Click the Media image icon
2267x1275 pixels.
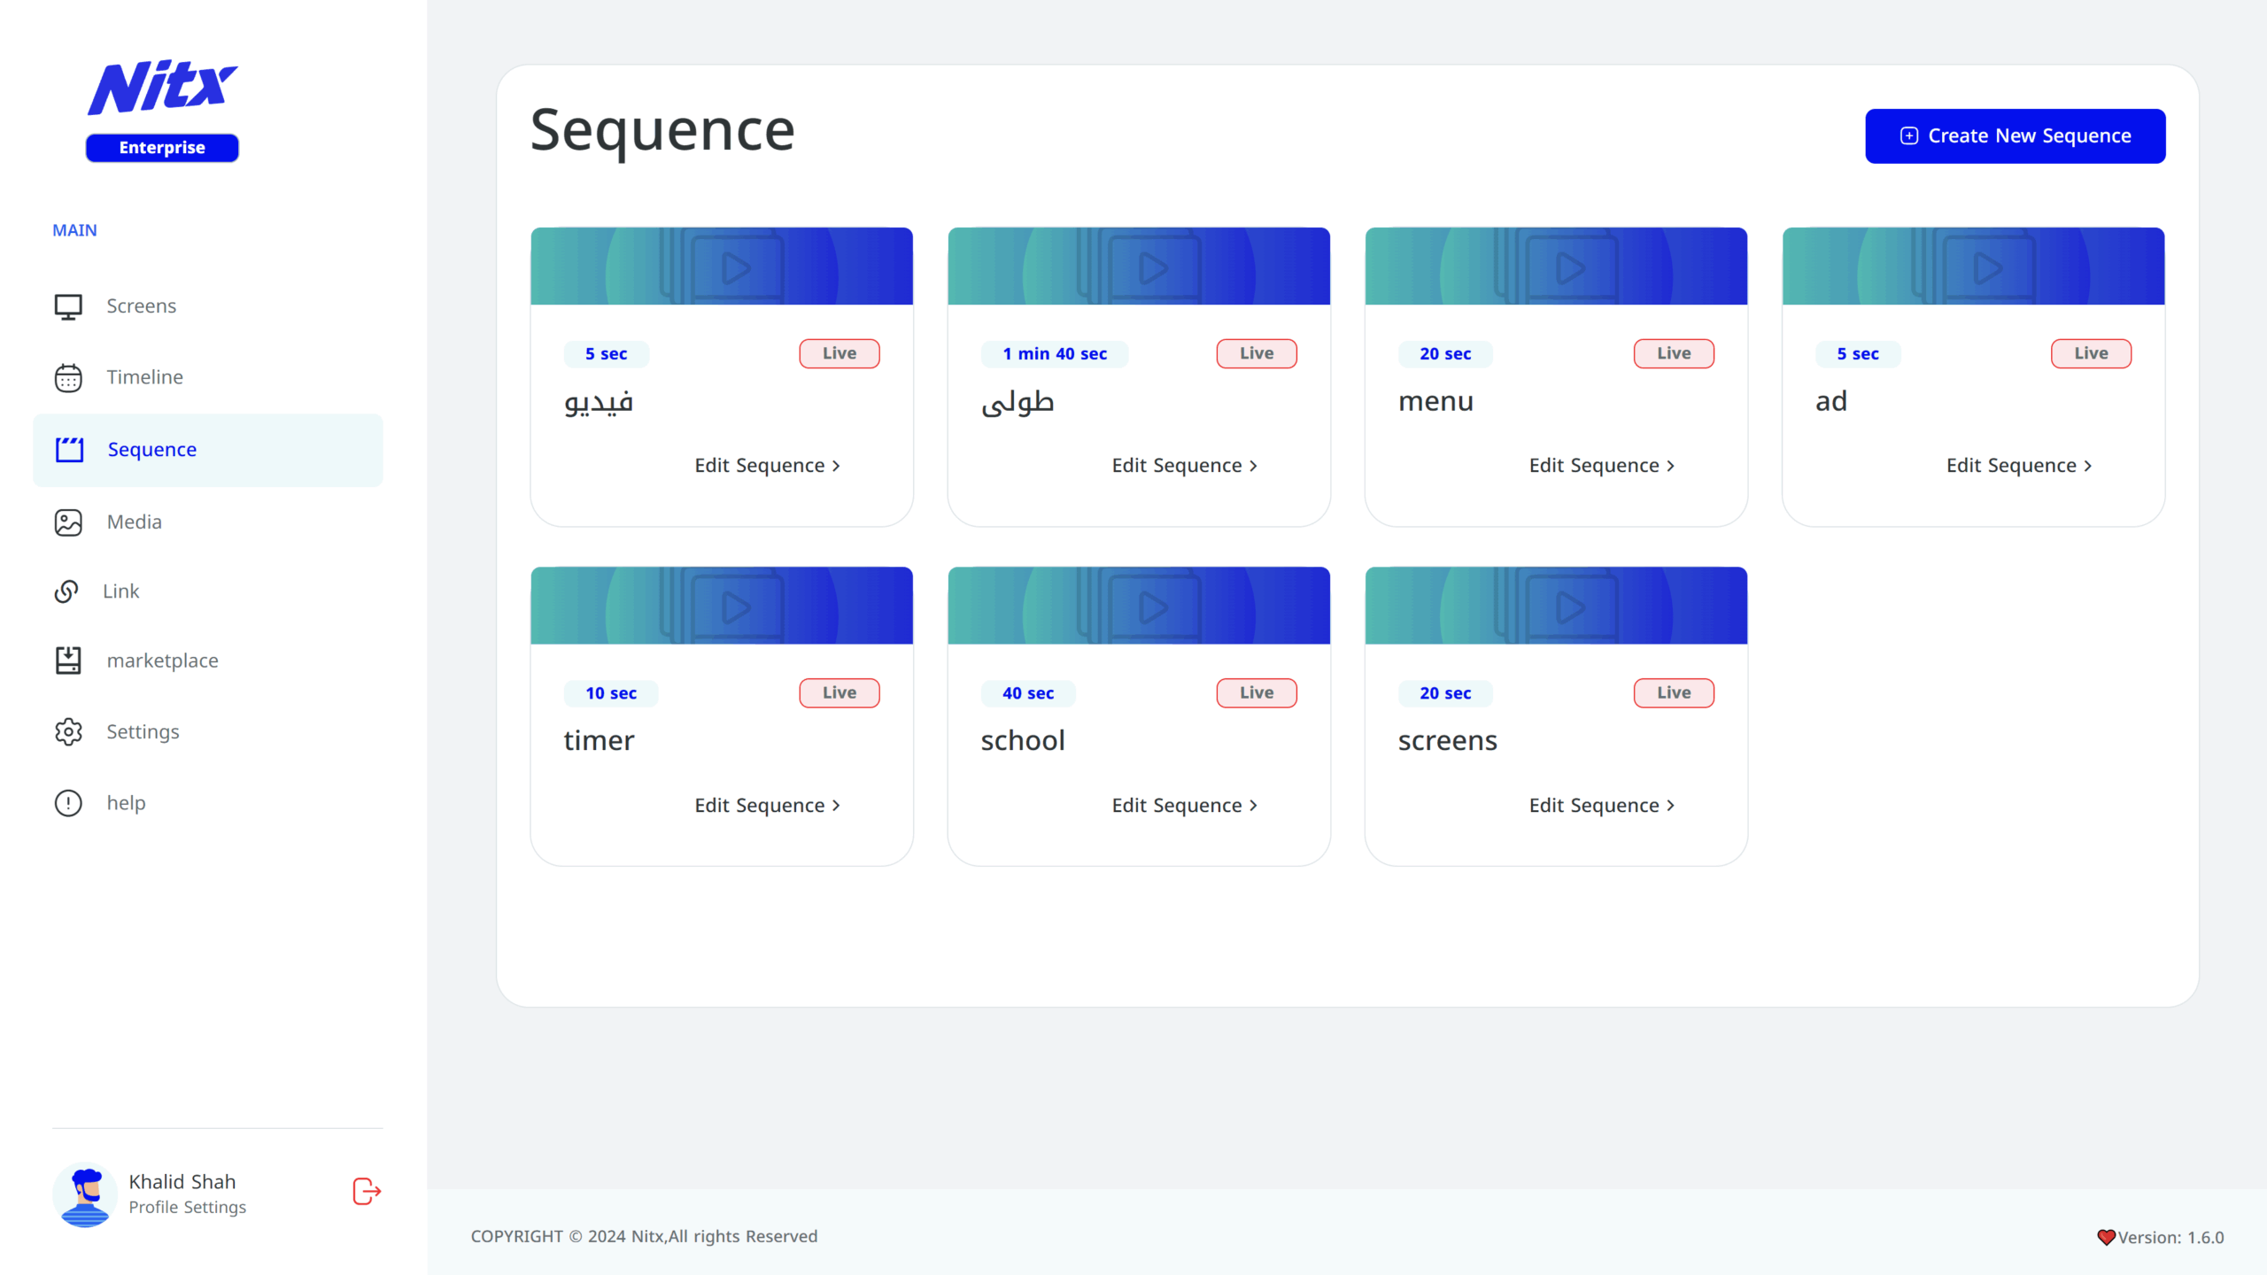click(68, 522)
